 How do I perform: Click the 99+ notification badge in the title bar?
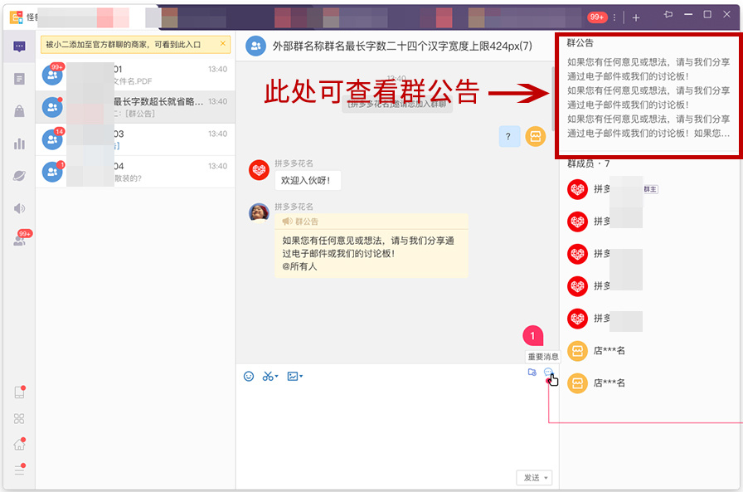(597, 17)
